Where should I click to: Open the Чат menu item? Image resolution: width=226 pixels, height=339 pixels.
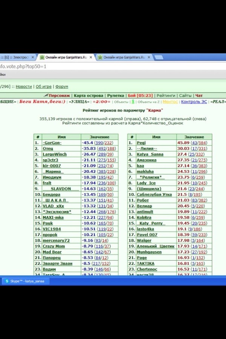(x=199, y=95)
